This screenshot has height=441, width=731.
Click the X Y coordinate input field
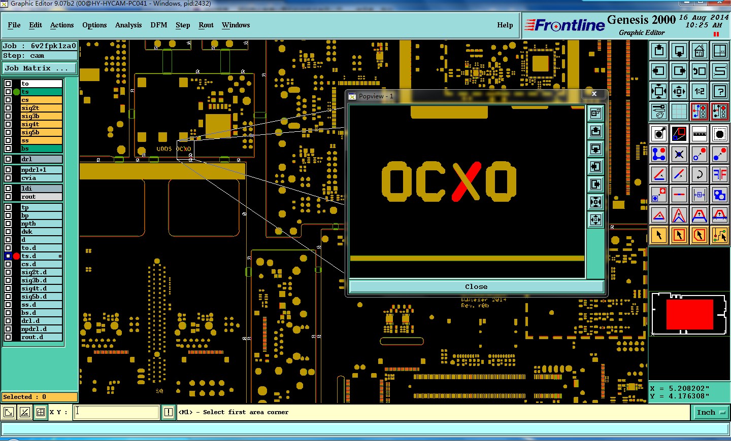pos(116,412)
